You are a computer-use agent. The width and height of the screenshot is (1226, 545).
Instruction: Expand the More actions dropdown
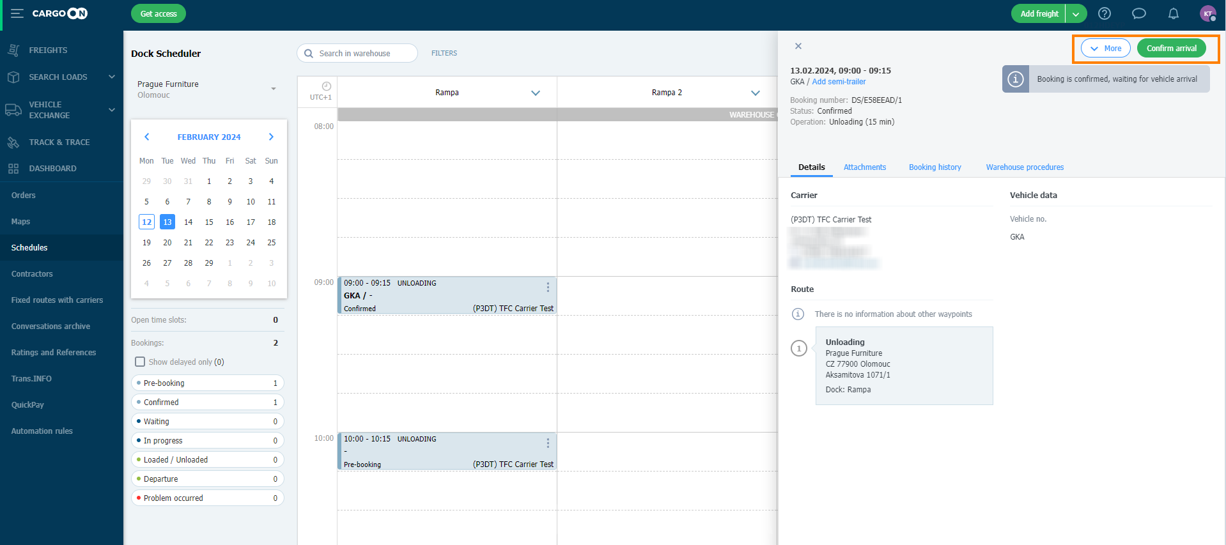click(x=1105, y=49)
